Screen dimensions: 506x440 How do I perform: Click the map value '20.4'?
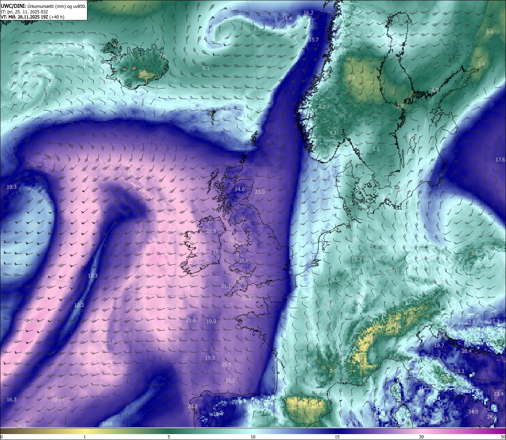coord(466,351)
